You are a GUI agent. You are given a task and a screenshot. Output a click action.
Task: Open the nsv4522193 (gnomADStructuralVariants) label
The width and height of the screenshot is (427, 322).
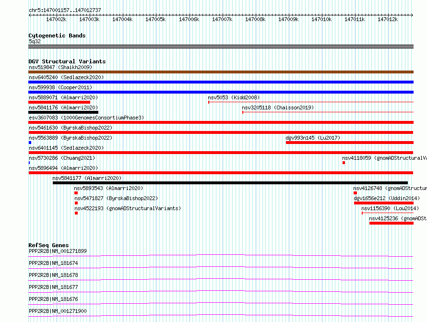tap(128, 208)
